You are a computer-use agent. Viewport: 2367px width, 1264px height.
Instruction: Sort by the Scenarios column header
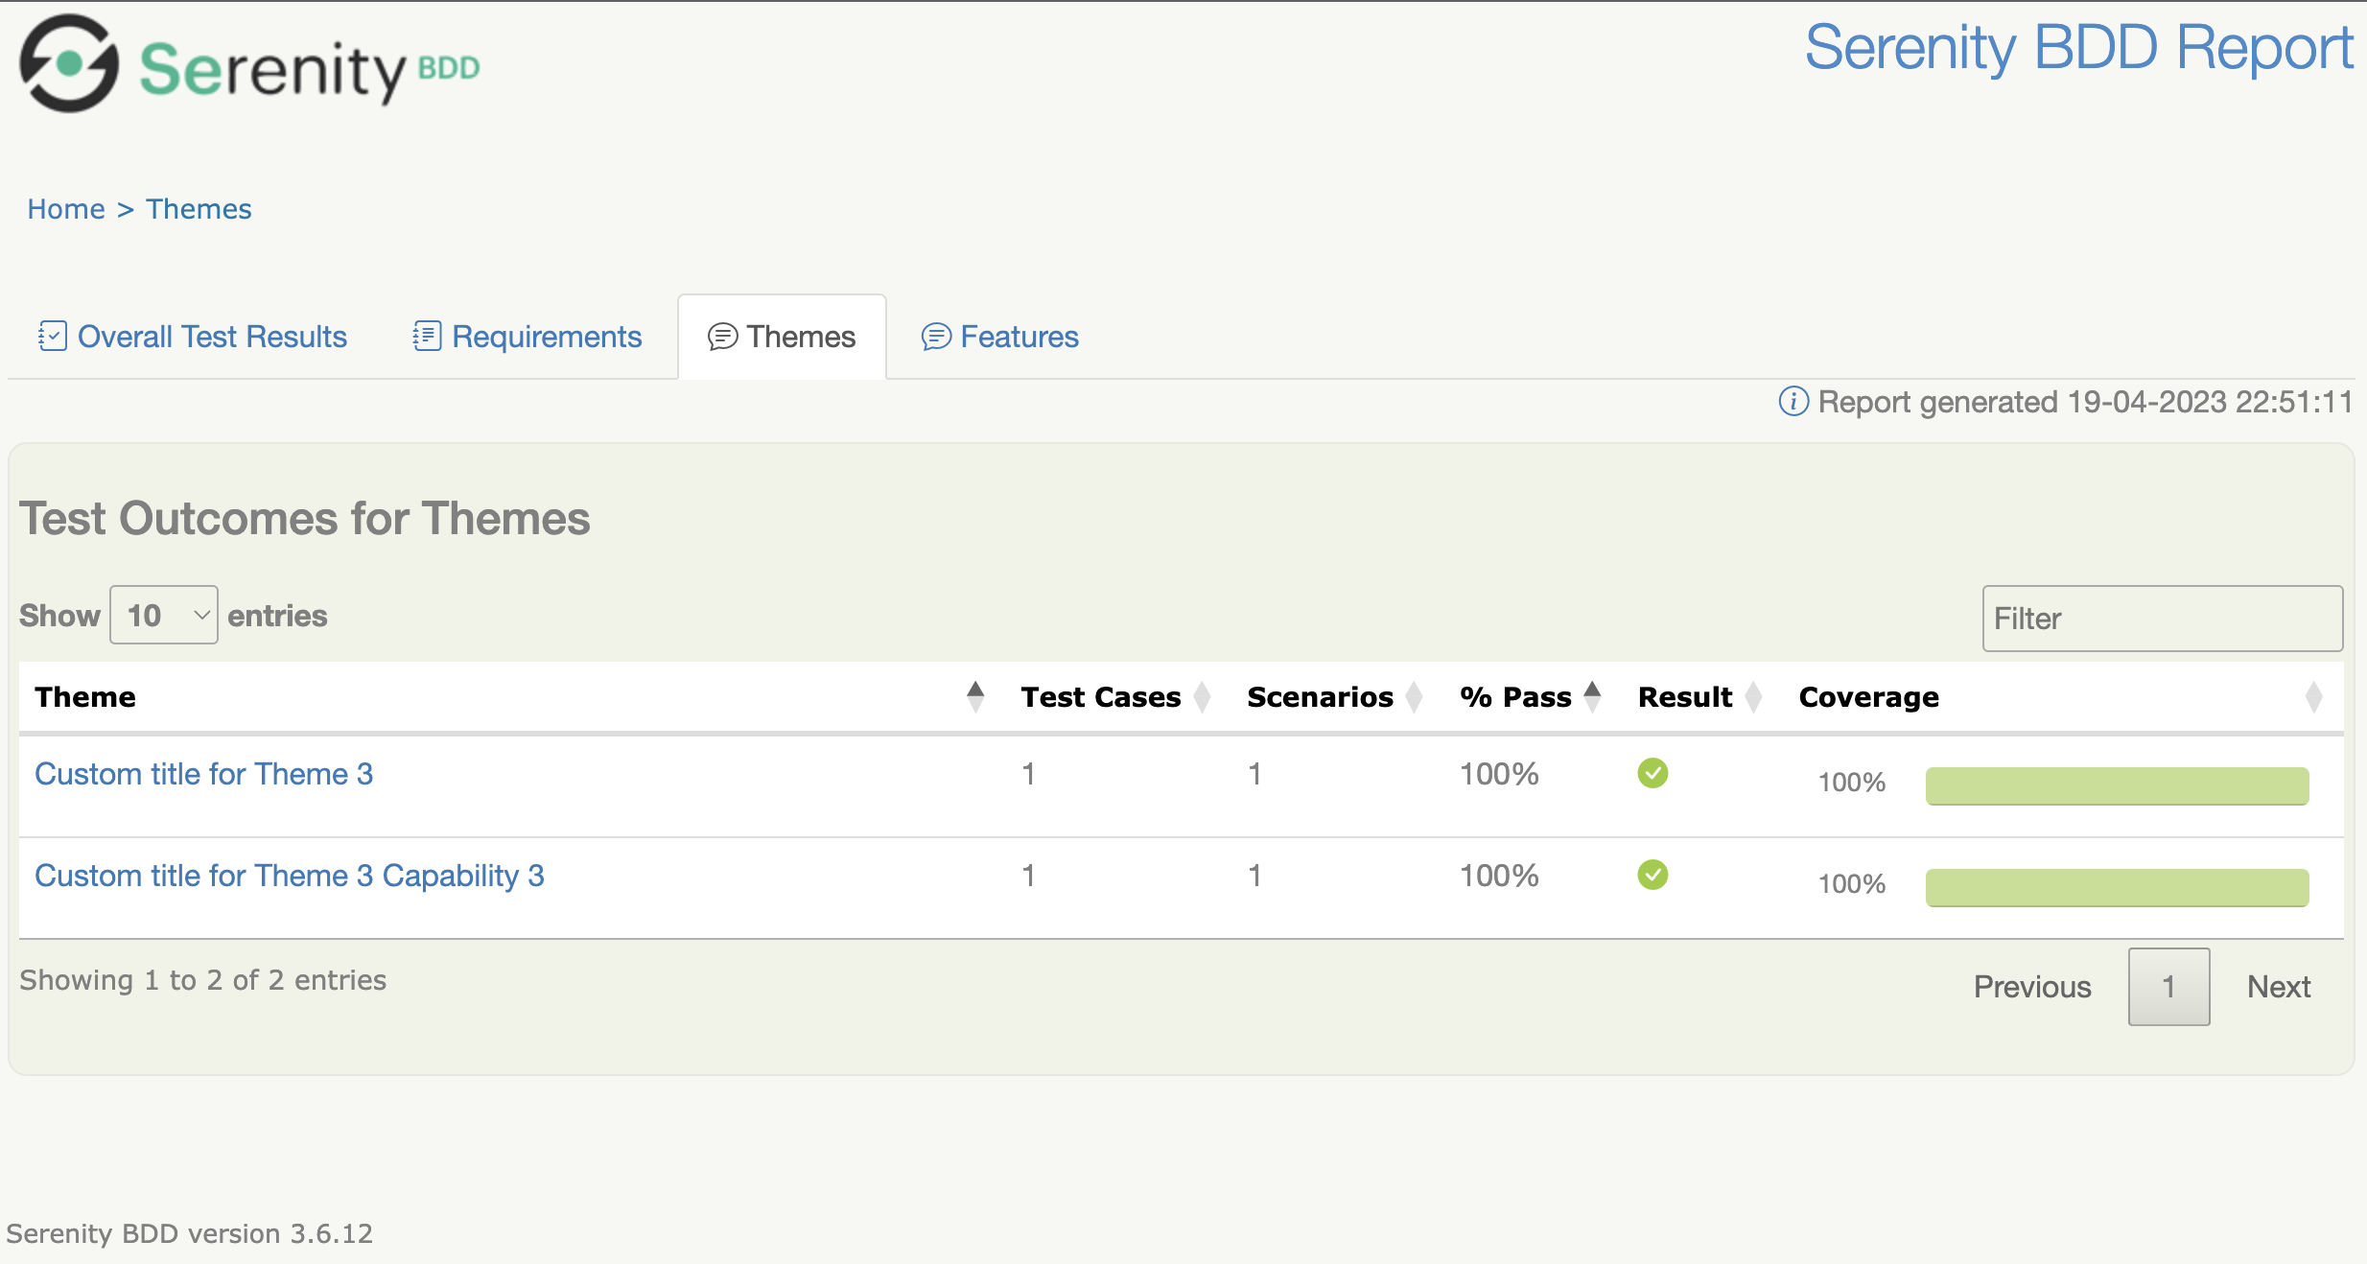pos(1320,697)
